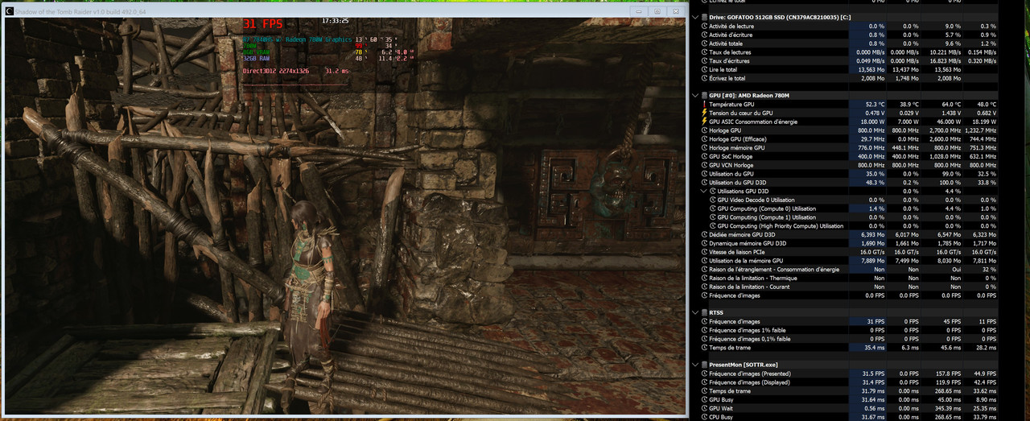The image size is (1030, 421).
Task: Collapse the GPU [#0] AMD Radeon 780M section
Action: click(695, 96)
